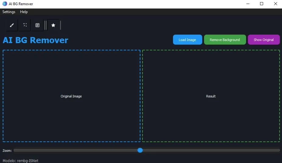The image size is (282, 163).
Task: Click the star favorites icon
Action: coord(53,25)
